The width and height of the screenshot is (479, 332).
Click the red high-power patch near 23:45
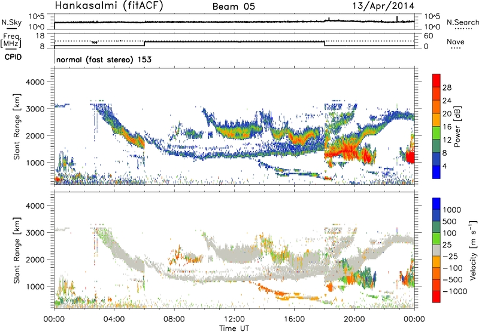tap(410, 157)
